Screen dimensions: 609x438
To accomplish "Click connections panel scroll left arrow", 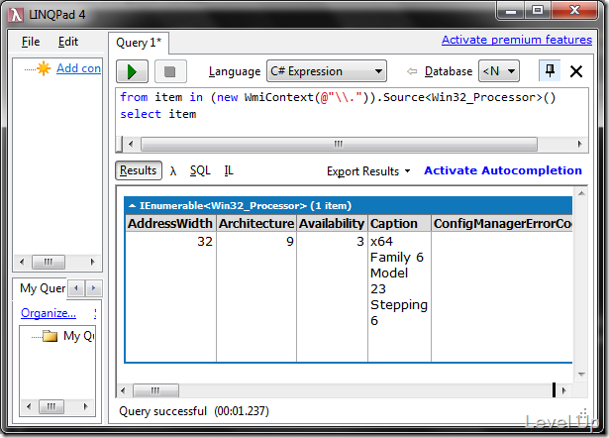I will click(22, 262).
